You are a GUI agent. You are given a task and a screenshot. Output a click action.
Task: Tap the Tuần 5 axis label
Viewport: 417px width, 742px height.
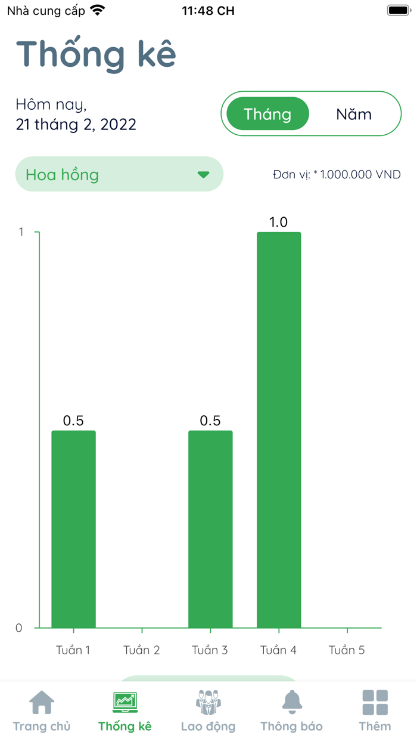pyautogui.click(x=347, y=650)
